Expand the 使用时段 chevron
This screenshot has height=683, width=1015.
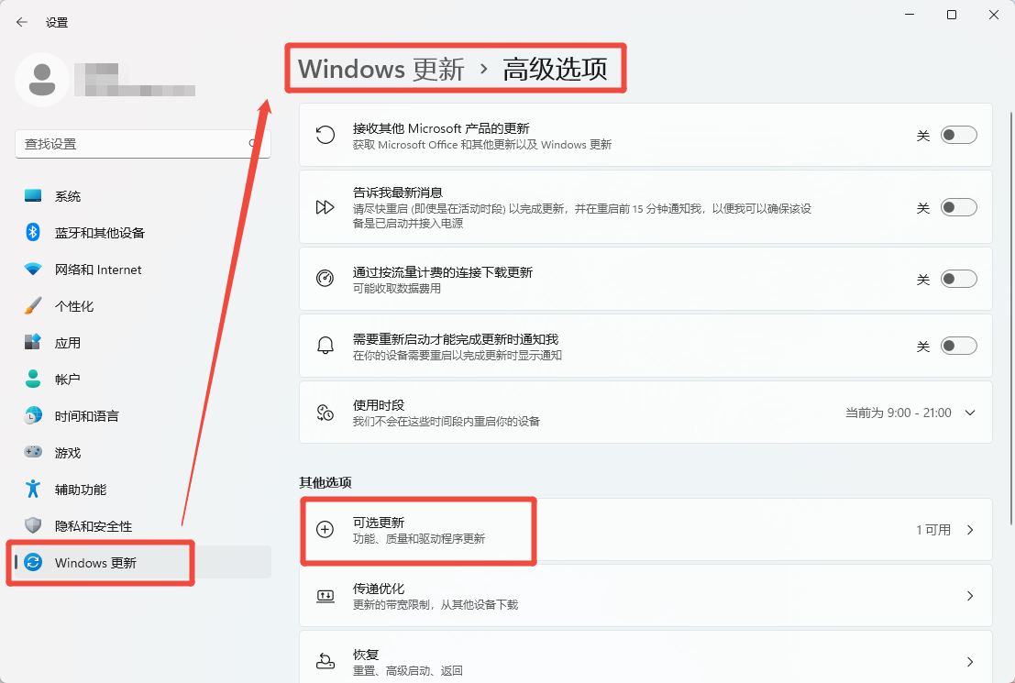(970, 413)
